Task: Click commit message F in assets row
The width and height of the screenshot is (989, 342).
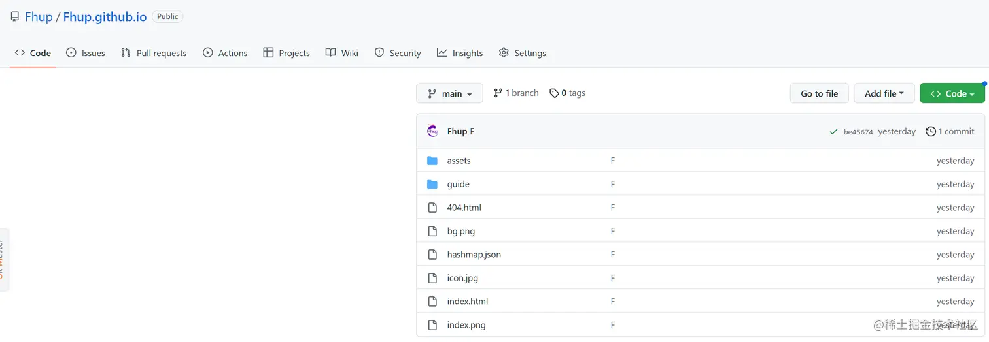Action: tap(613, 161)
